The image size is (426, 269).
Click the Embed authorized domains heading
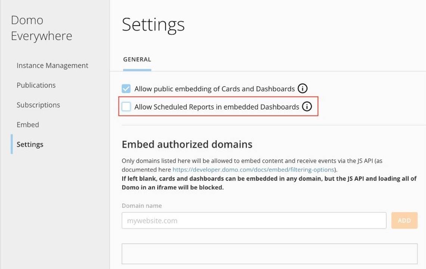pos(187,145)
